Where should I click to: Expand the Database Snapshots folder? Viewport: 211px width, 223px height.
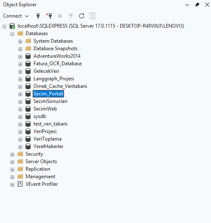click(x=20, y=49)
